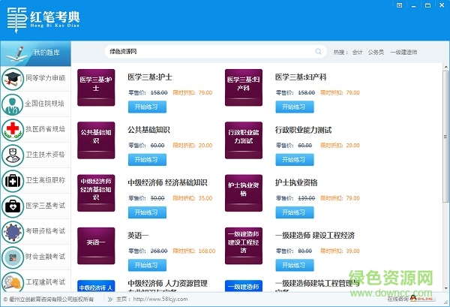The height and width of the screenshot is (307, 450).
Task: Start practice for 行政职业能力测试
Action: tap(294, 159)
